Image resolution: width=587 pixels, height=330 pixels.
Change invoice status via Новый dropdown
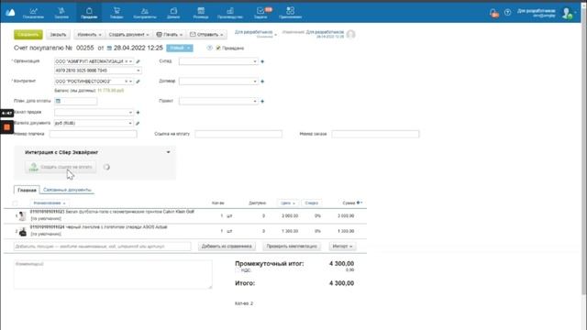coord(180,48)
